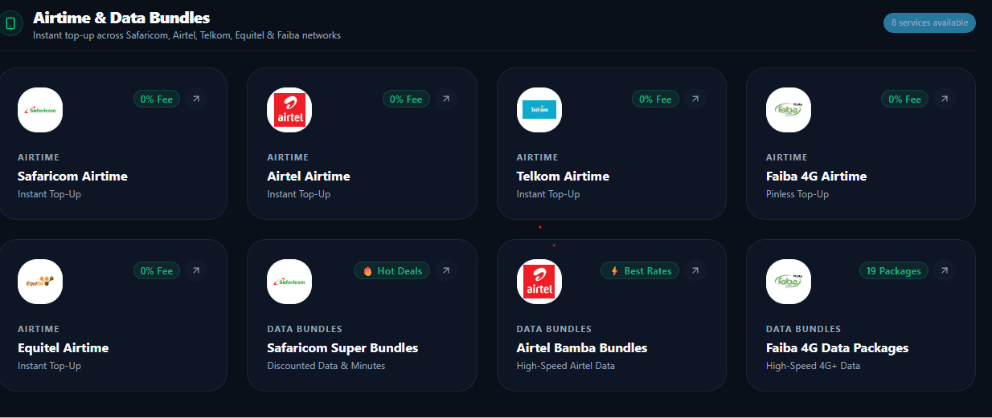Open arrow icon on Telkom Airtime card
The image size is (992, 418).
(695, 99)
